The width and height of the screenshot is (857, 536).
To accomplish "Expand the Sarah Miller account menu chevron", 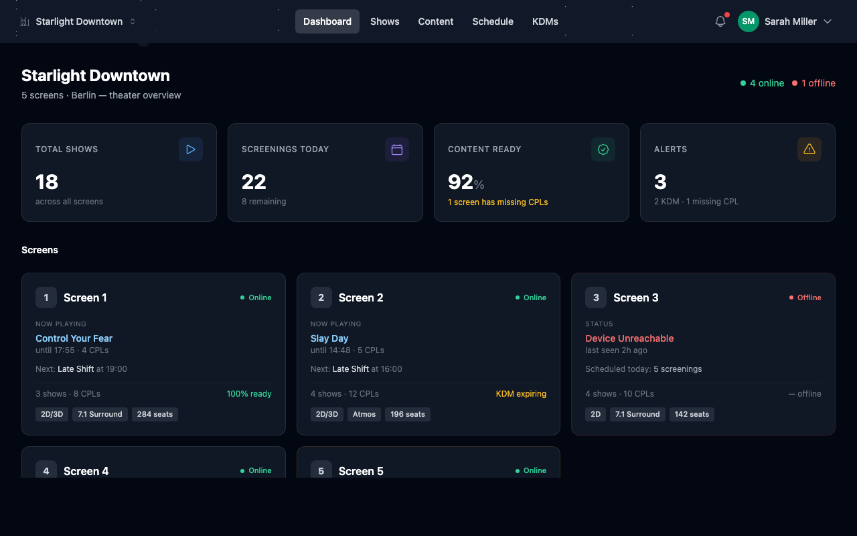I will coord(828,21).
